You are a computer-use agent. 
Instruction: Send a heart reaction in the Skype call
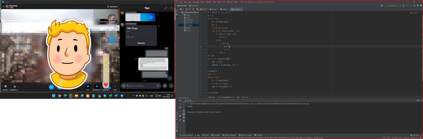[106, 85]
